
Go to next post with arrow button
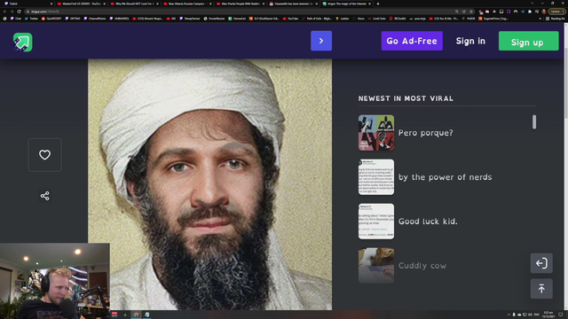tap(321, 41)
